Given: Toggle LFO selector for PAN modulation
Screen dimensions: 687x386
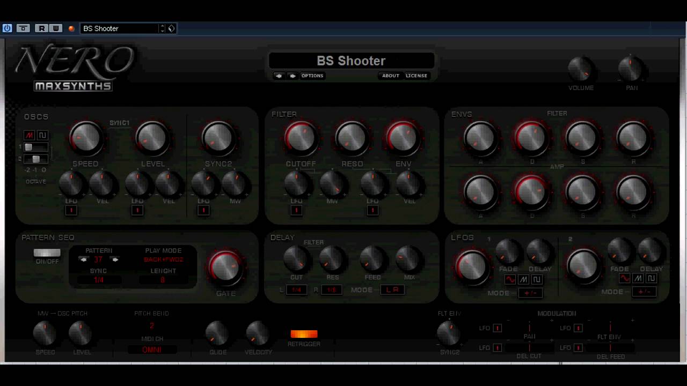Looking at the screenshot, I should [497, 328].
